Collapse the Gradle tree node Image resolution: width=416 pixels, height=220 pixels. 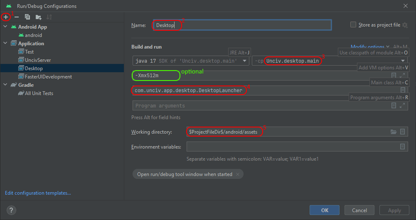click(x=5, y=85)
